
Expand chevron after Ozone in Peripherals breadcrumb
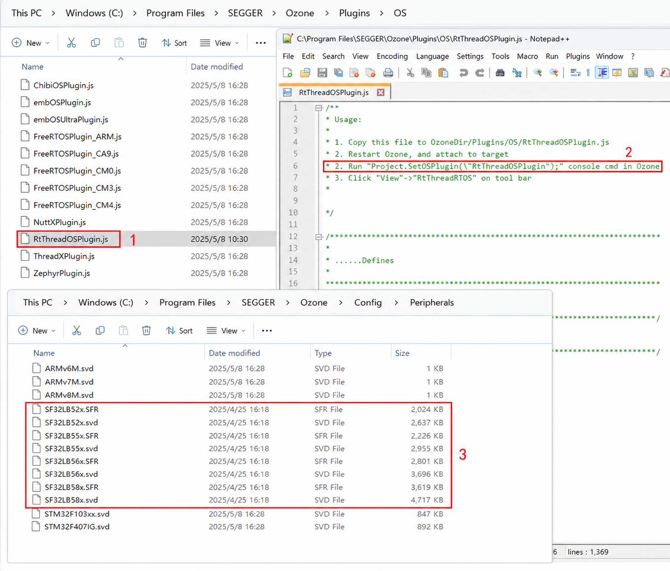[x=341, y=303]
